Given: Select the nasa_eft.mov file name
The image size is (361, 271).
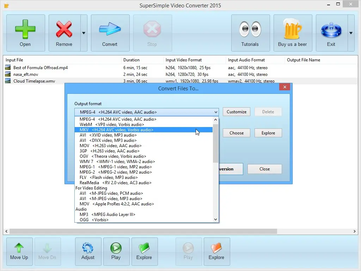Looking at the screenshot, I should tap(26, 74).
